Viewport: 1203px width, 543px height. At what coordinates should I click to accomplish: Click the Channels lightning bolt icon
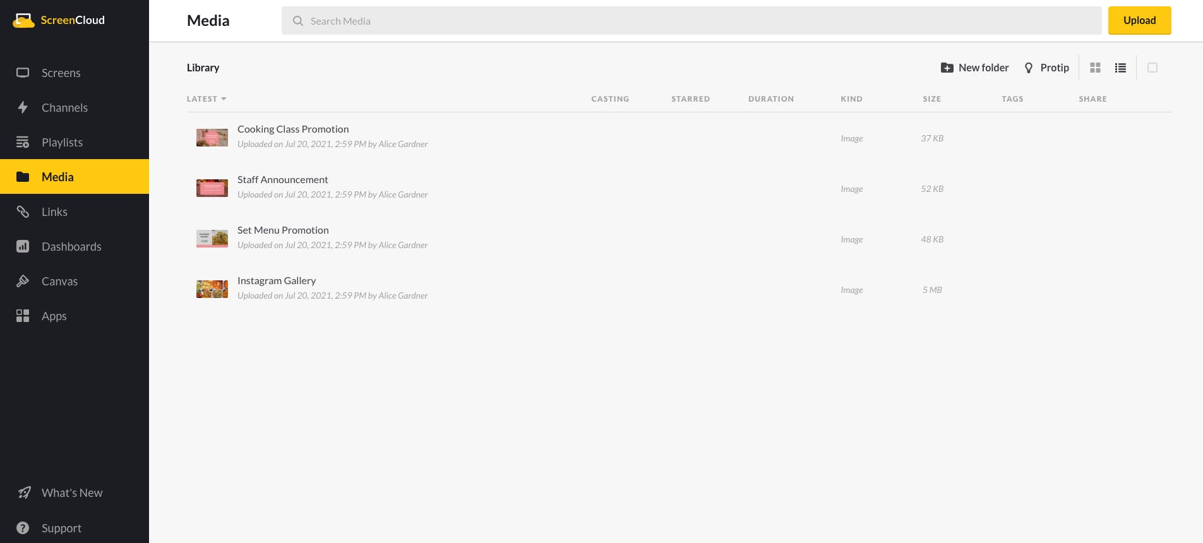[x=23, y=107]
